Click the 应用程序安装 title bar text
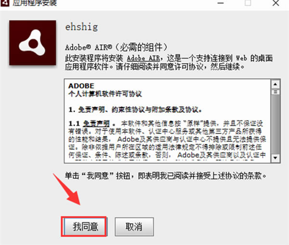289x245 pixels. pos(35,3)
